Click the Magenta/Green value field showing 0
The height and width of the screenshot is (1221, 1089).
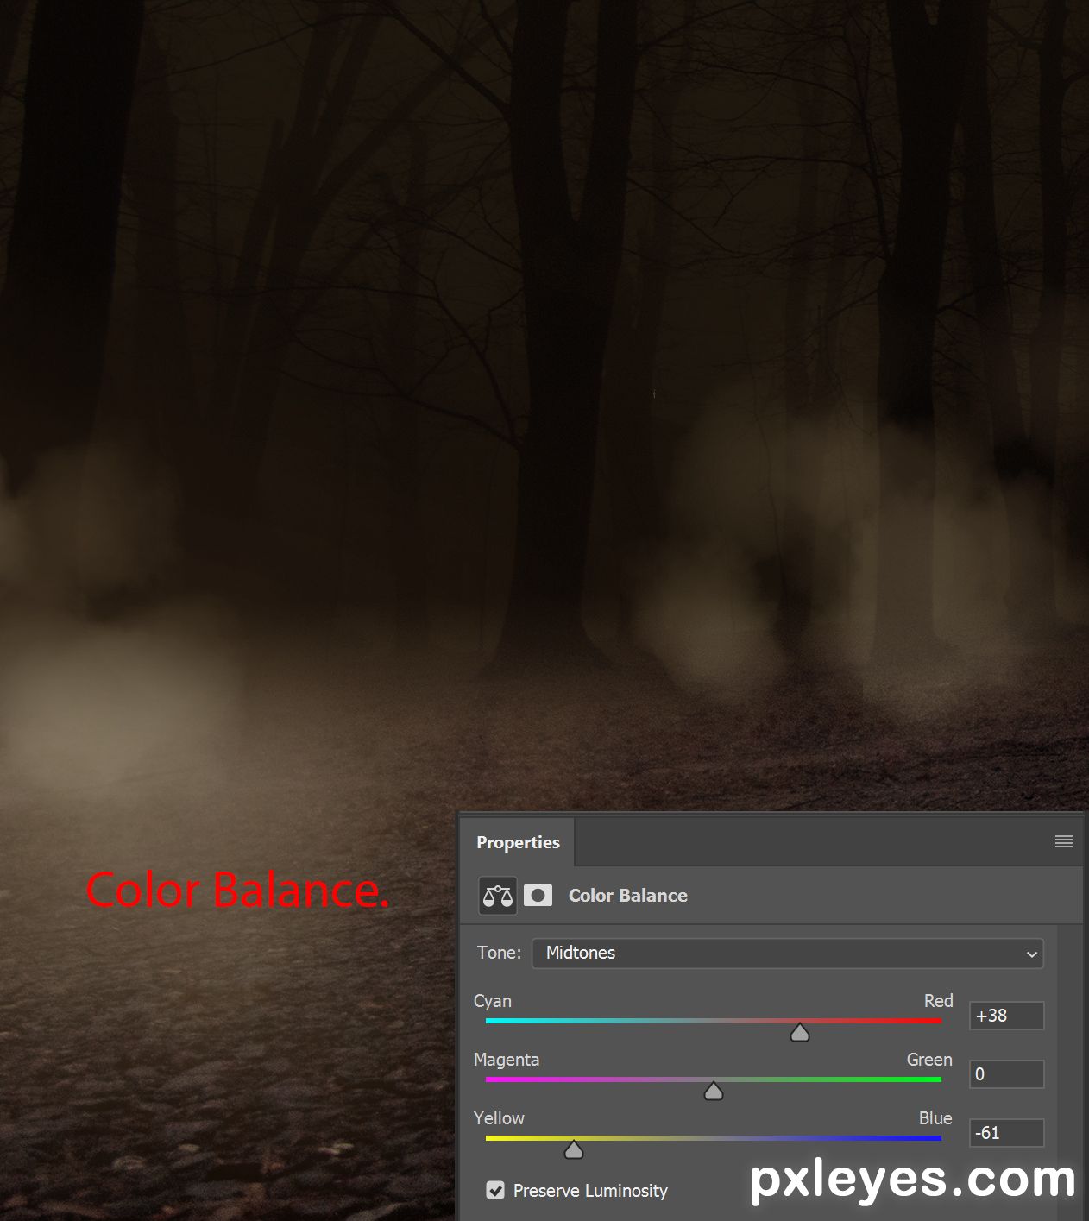[x=1007, y=1074]
